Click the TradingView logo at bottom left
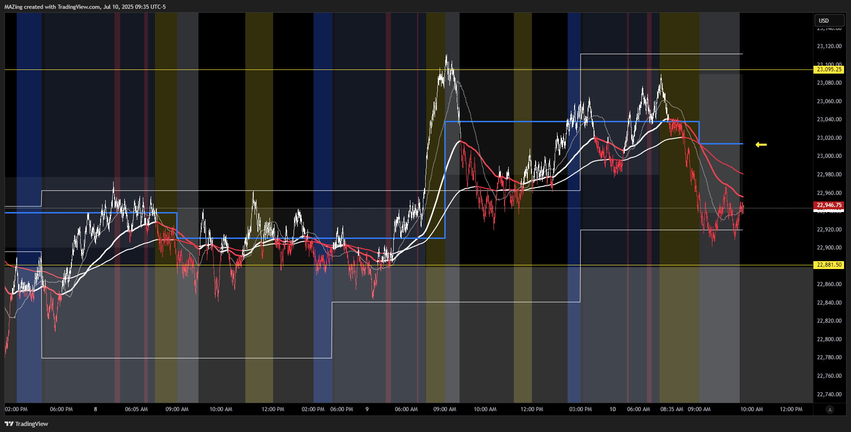This screenshot has width=851, height=432. coord(26,424)
